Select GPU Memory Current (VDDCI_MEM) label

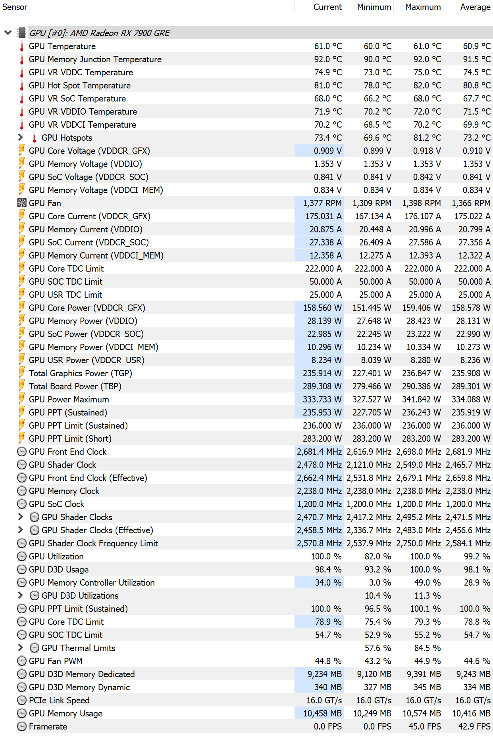[x=96, y=255]
